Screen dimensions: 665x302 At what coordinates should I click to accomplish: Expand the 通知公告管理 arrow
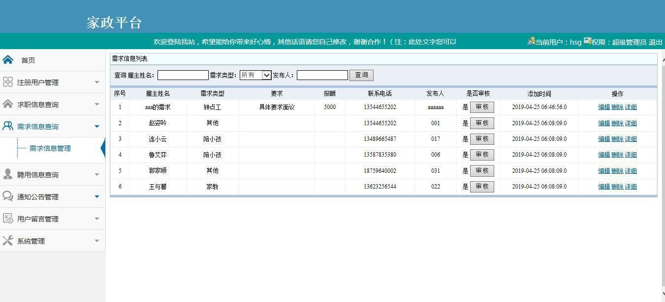click(x=97, y=196)
